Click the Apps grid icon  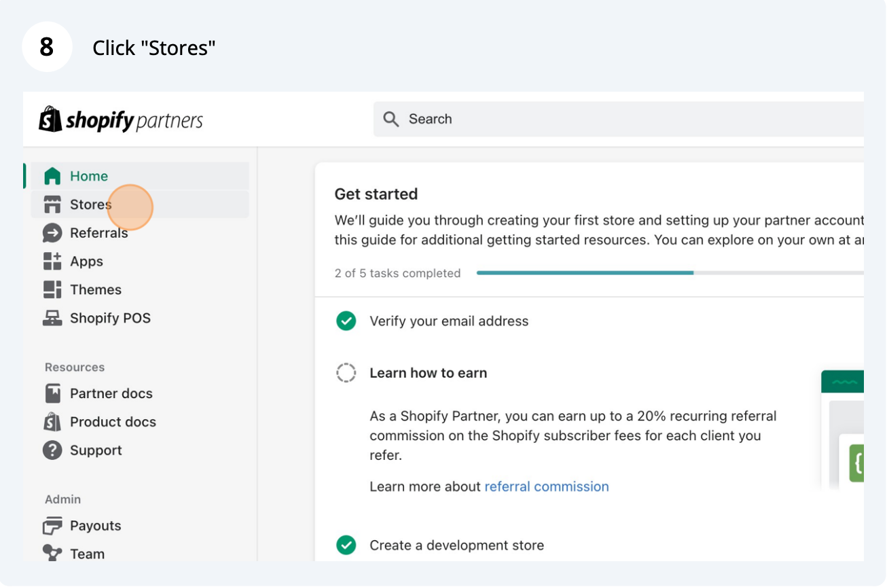point(52,262)
